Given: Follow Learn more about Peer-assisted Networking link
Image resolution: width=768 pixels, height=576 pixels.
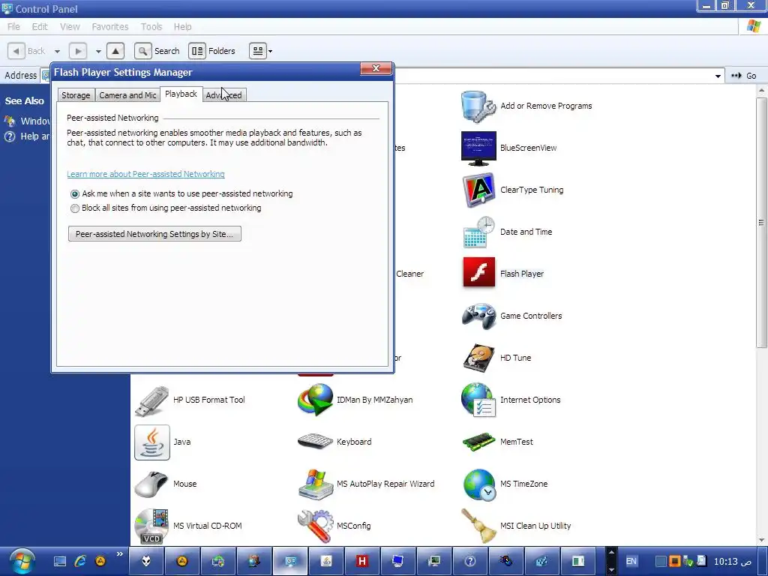Looking at the screenshot, I should pos(146,174).
